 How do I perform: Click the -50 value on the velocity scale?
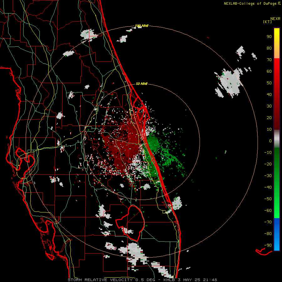[268, 199]
